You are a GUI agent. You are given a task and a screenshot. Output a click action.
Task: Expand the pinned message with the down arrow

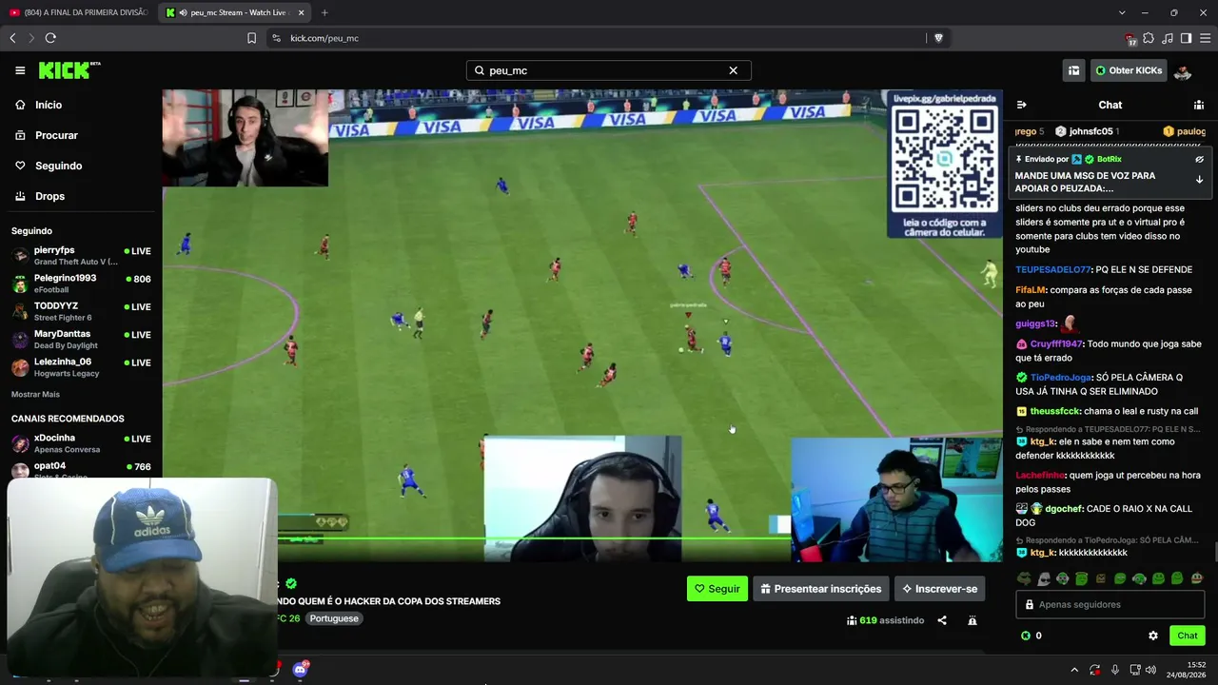pos(1199,179)
